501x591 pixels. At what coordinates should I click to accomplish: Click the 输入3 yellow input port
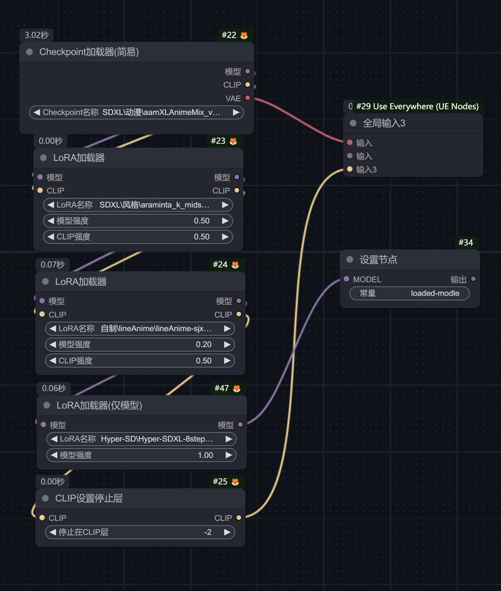(x=350, y=169)
